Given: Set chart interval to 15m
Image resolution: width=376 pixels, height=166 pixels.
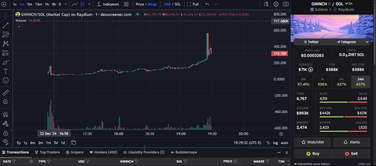Looking at the screenshot, I should point(39,4).
